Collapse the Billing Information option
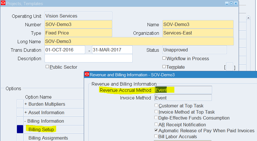 25,121
